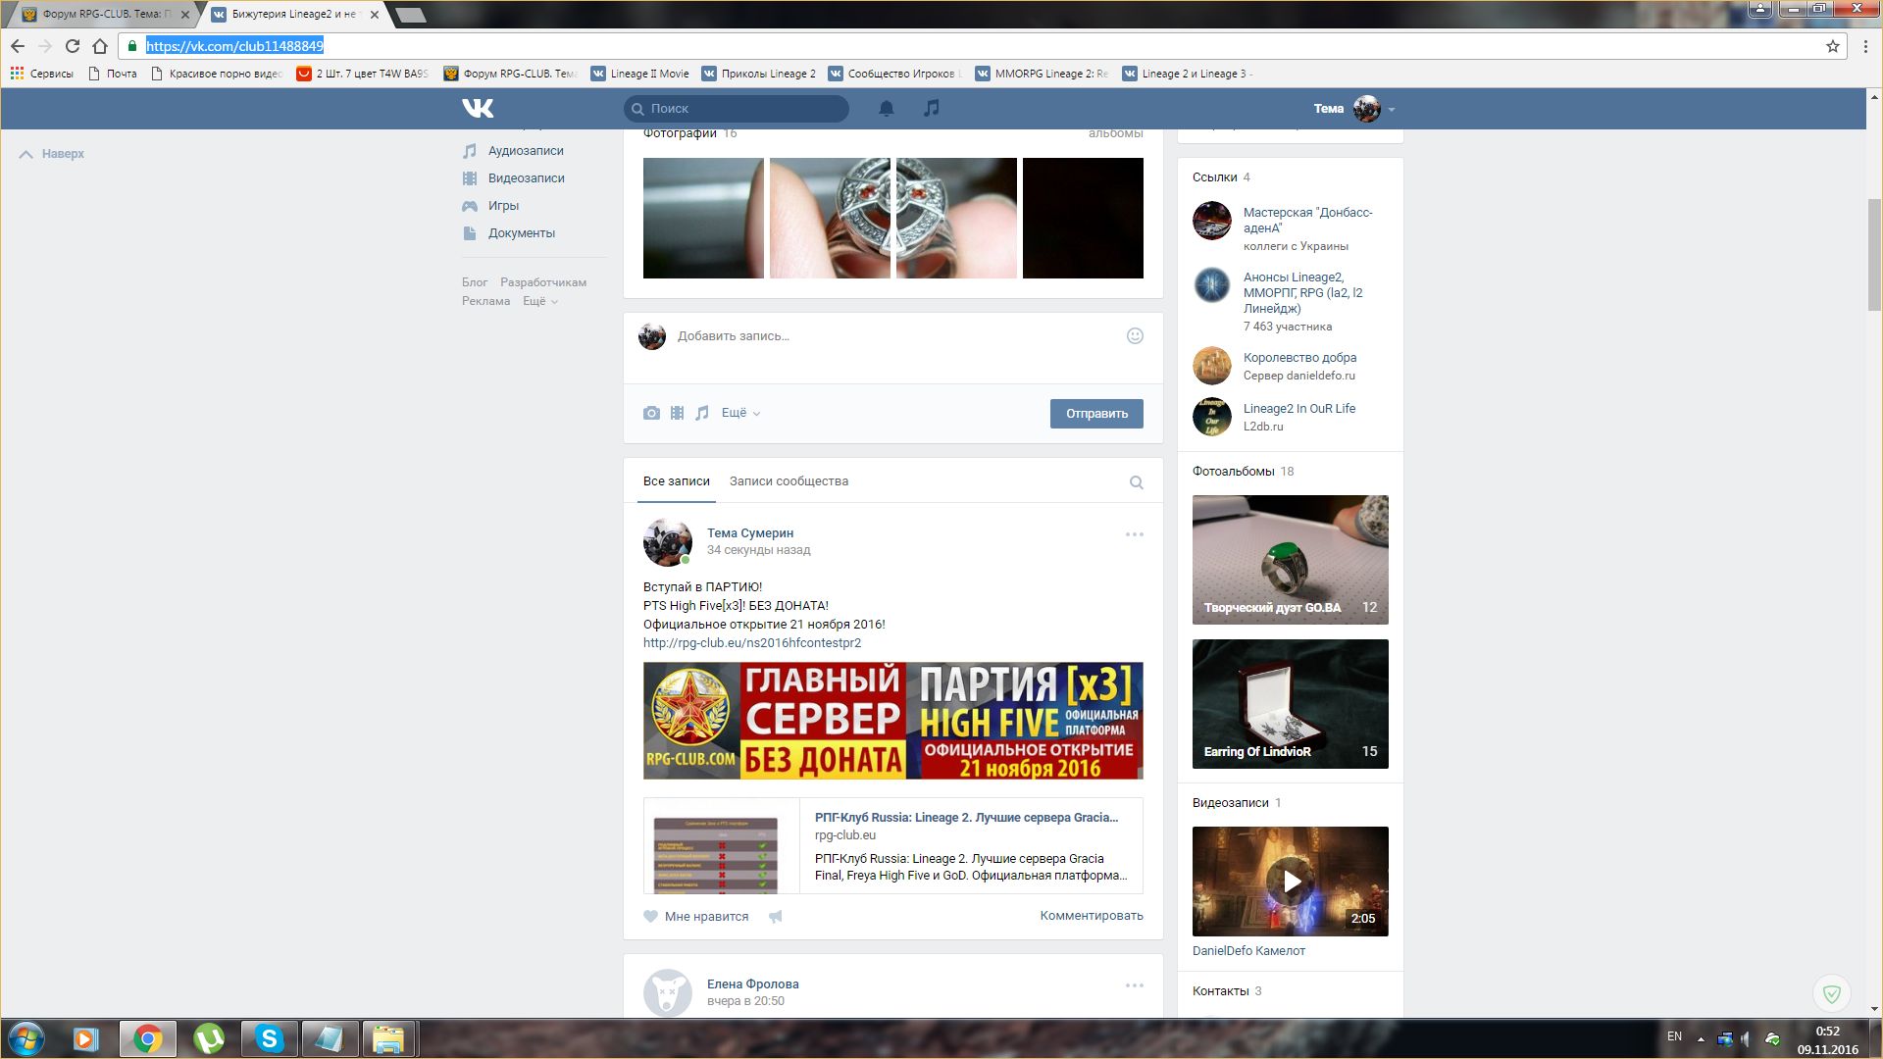Click in Добавить запись field
This screenshot has height=1059, width=1883.
[x=892, y=336]
